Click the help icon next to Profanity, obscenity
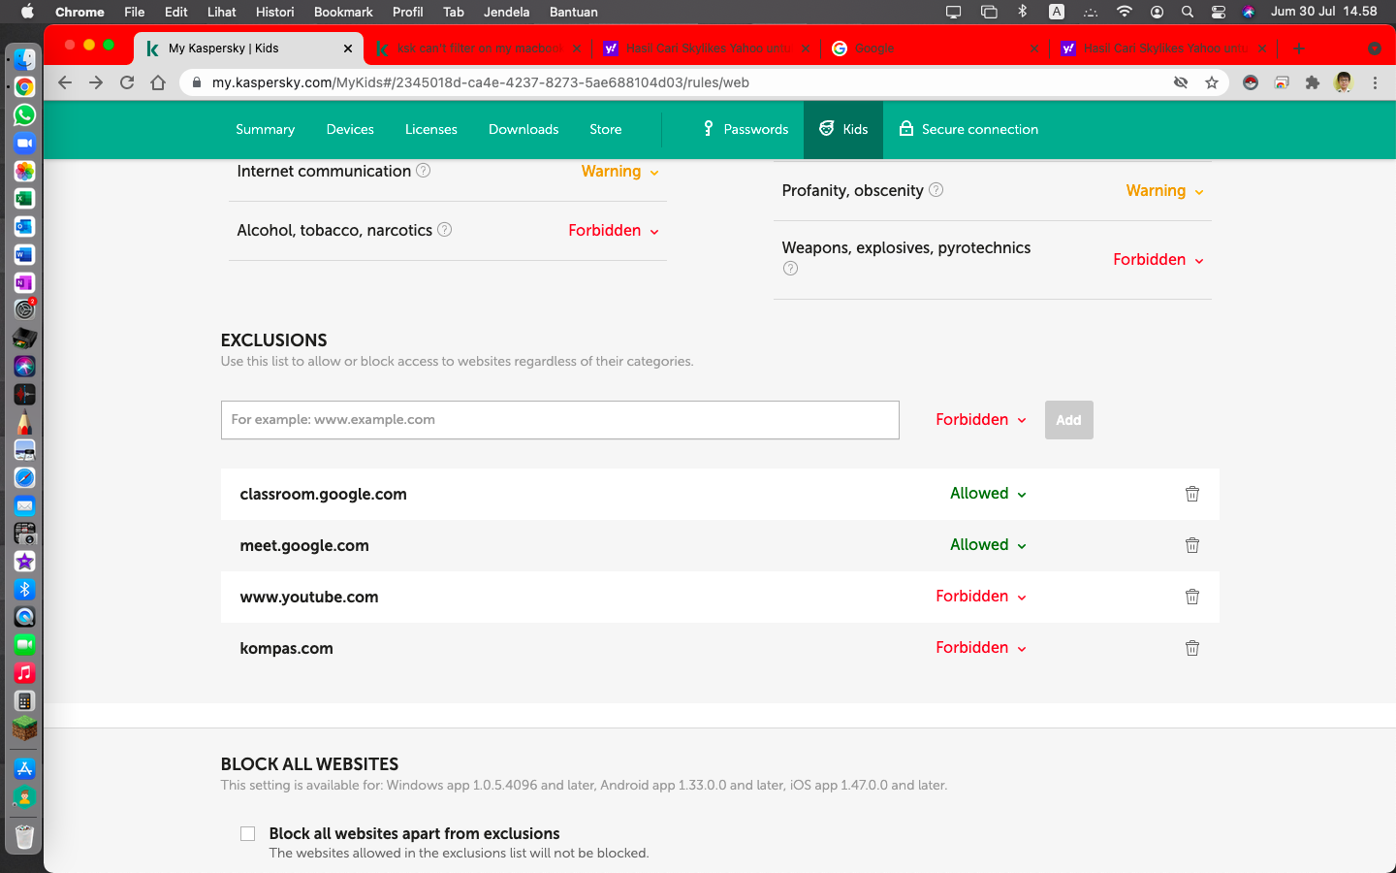The width and height of the screenshot is (1396, 873). point(936,190)
